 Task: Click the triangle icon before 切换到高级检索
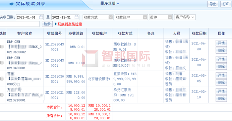tap(56, 24)
